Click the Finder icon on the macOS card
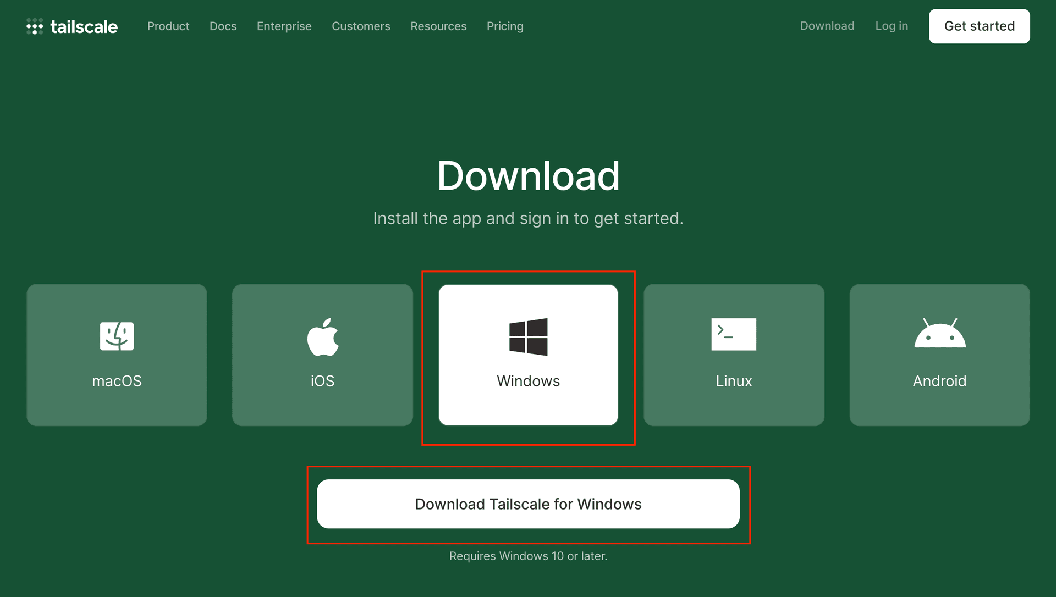1056x597 pixels. pyautogui.click(x=117, y=335)
